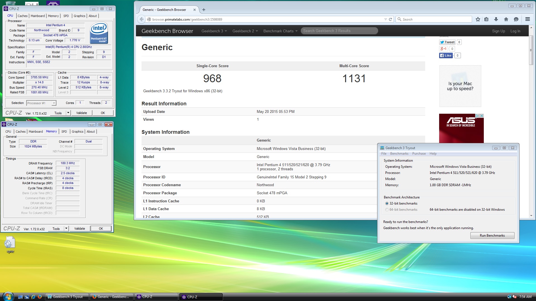Open About tab in Memory CPU-Z window
Viewport: 536px width, 301px height.
[91, 132]
